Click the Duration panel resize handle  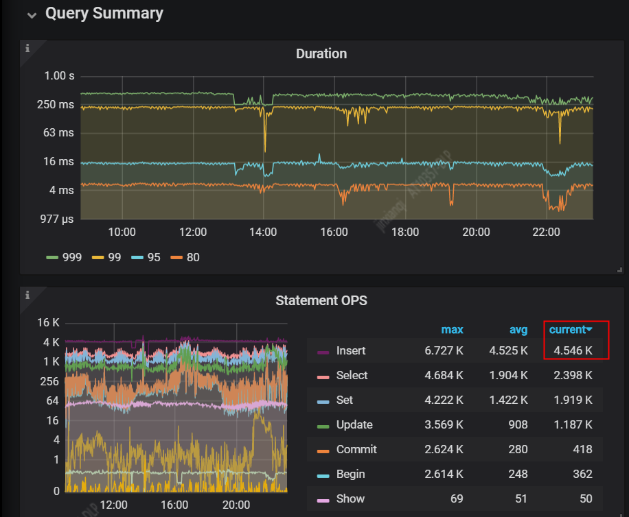click(x=620, y=270)
